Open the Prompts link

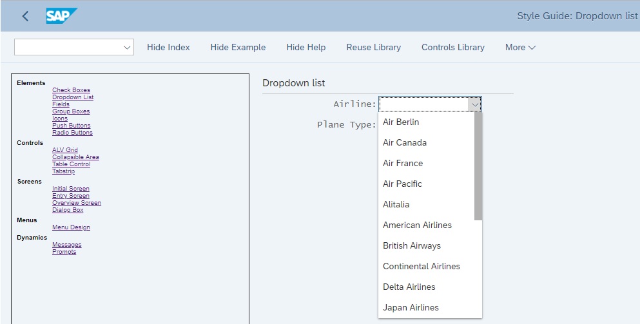(64, 252)
